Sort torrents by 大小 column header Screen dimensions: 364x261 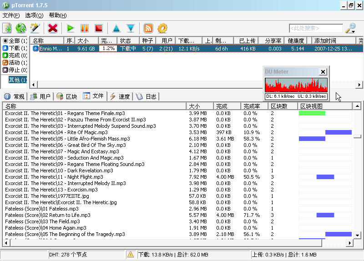[86, 41]
